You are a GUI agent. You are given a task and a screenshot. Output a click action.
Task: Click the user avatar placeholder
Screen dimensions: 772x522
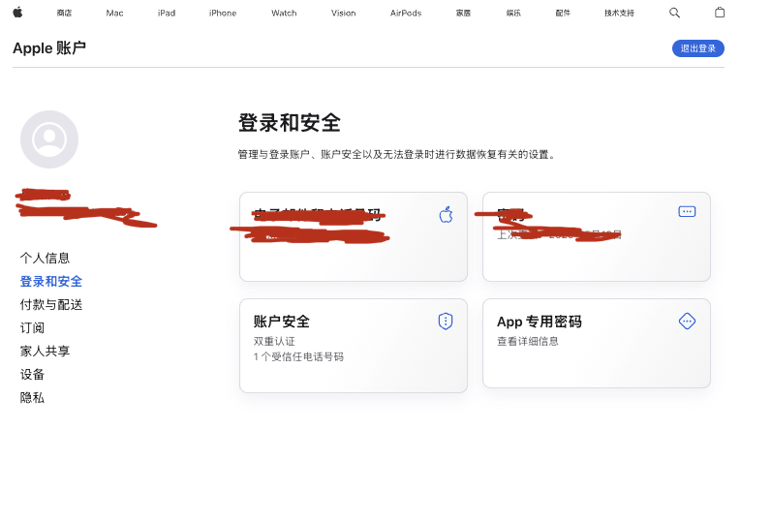[49, 139]
